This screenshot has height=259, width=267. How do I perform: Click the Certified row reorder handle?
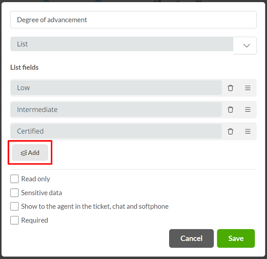[248, 131]
